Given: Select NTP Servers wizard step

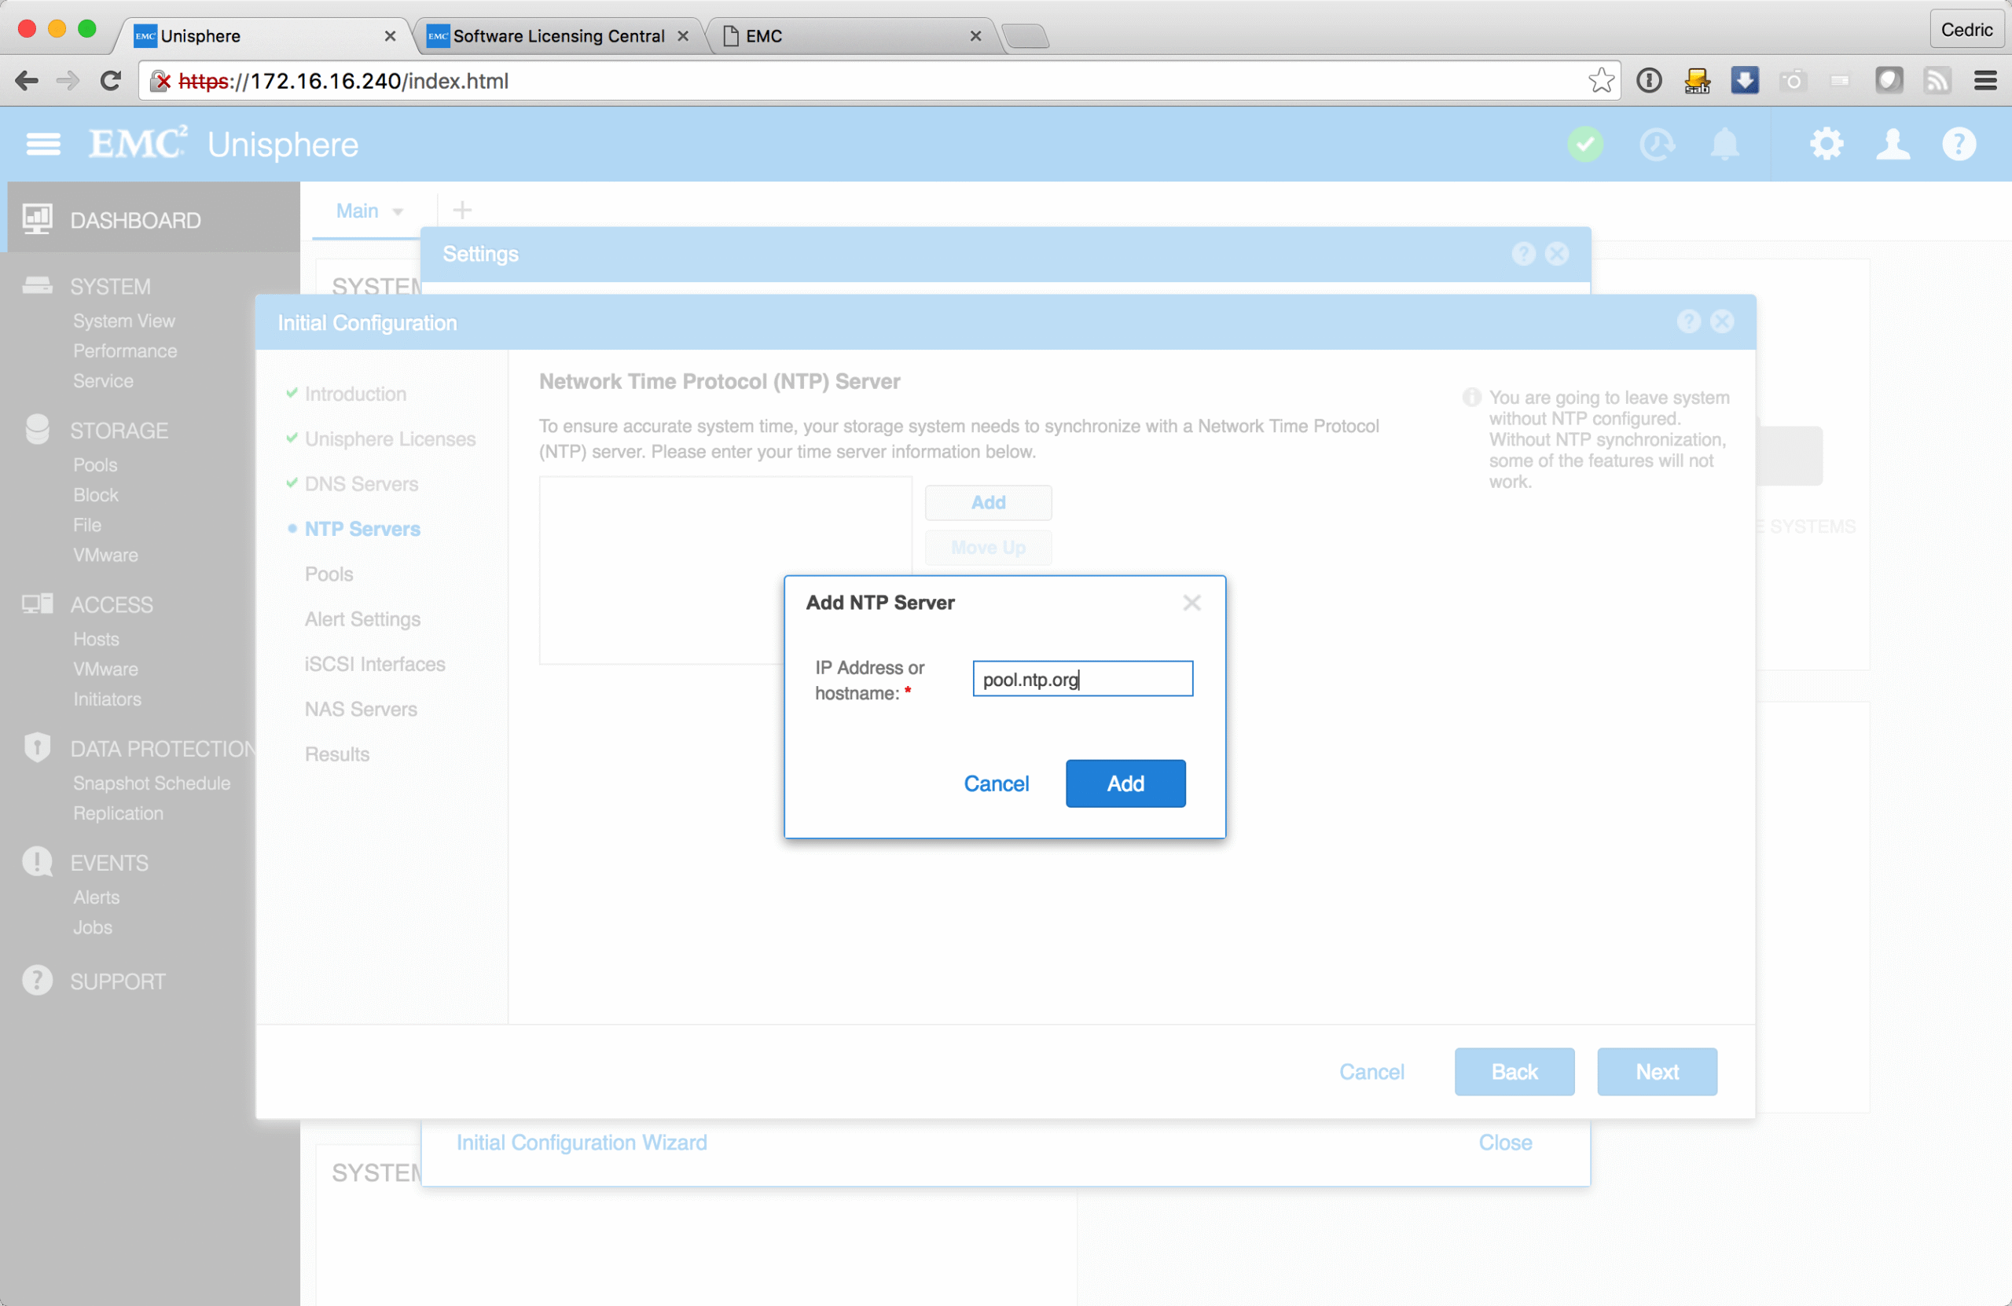Looking at the screenshot, I should click(362, 528).
